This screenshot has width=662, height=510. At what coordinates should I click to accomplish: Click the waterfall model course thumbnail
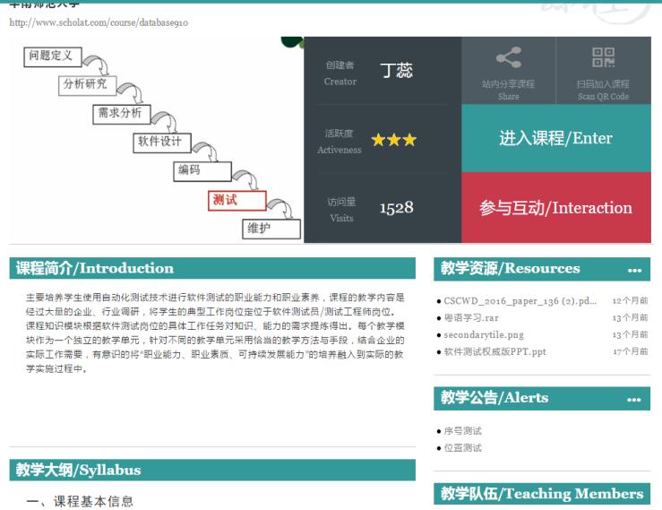tap(157, 140)
